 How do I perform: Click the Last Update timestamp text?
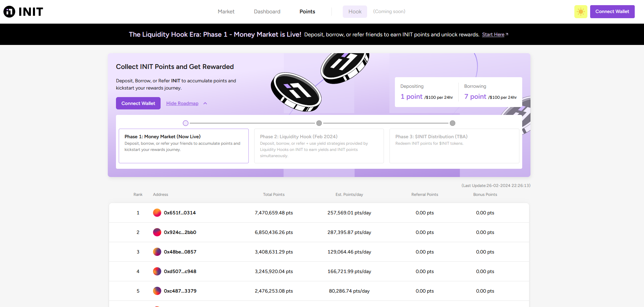pyautogui.click(x=496, y=186)
